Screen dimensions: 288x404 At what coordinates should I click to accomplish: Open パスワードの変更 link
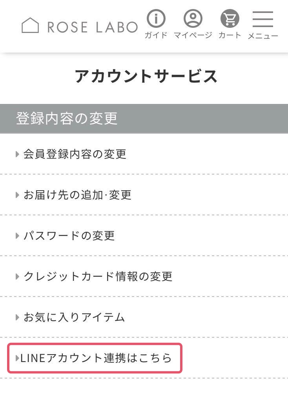coord(69,236)
